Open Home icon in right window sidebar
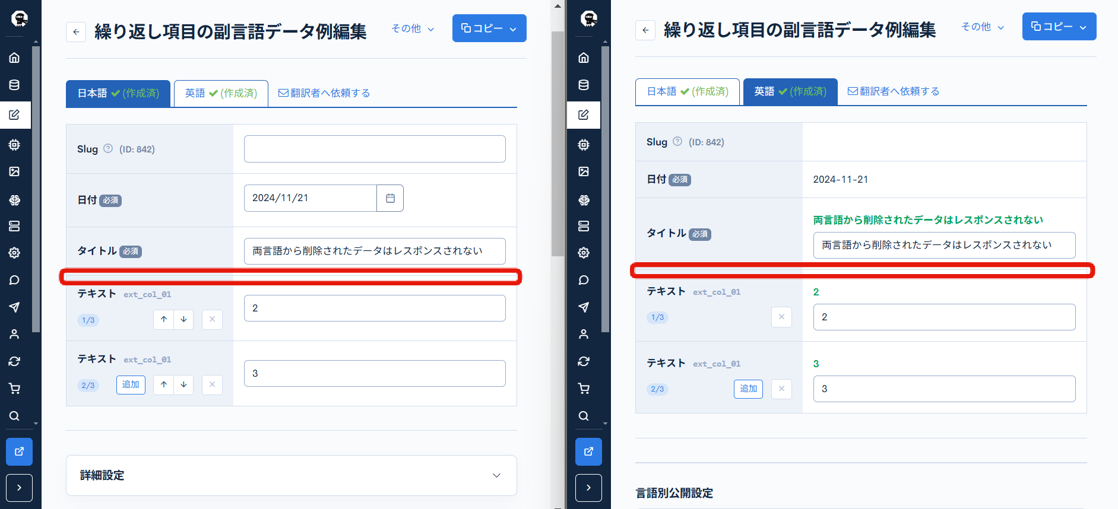The width and height of the screenshot is (1118, 509). point(584,58)
